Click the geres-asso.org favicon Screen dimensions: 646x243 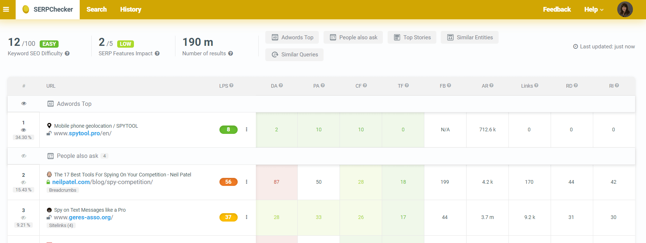49,210
